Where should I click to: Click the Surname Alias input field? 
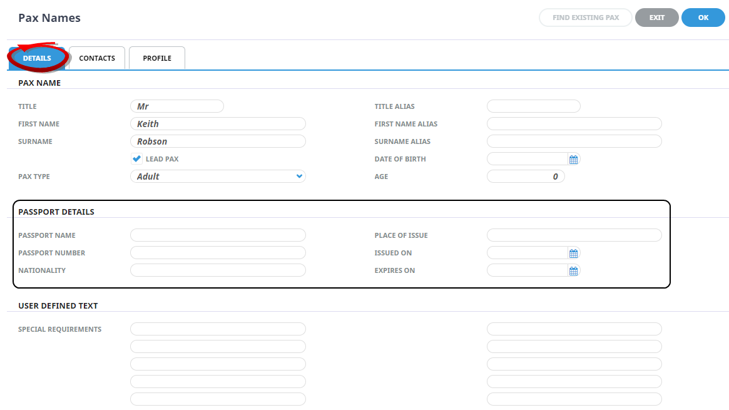point(574,141)
